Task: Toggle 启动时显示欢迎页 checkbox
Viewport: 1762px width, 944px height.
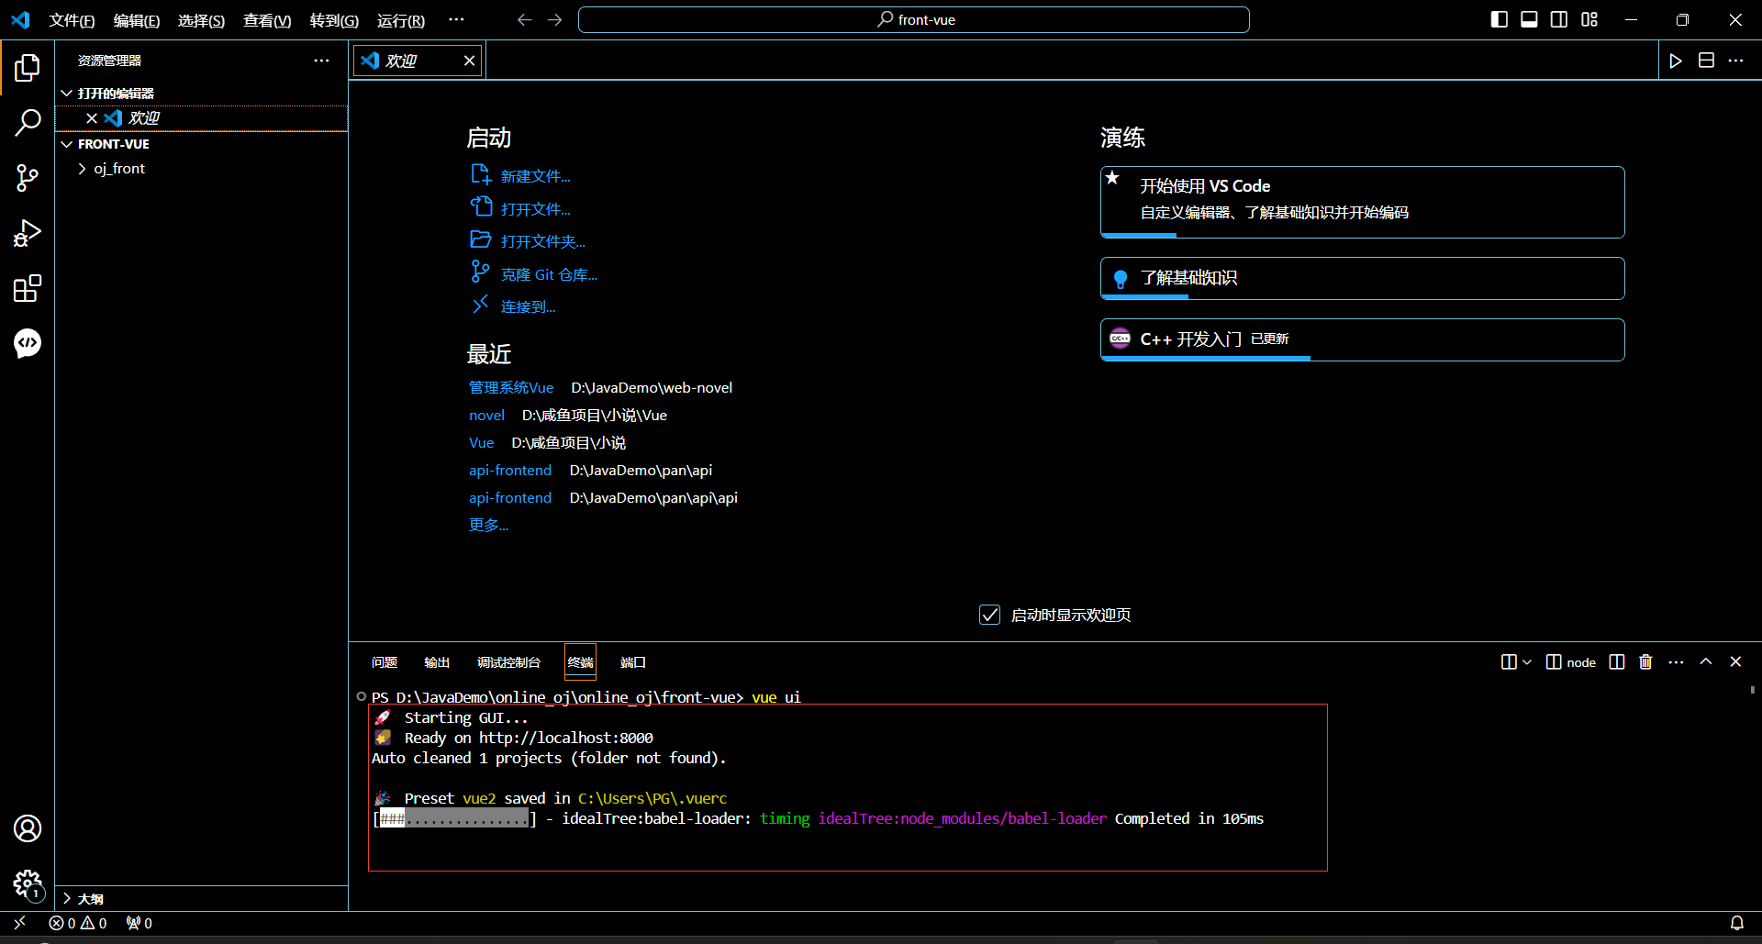Action: pos(989,615)
